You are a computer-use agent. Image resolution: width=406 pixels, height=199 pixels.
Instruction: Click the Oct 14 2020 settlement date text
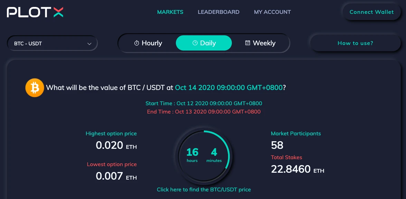click(229, 88)
